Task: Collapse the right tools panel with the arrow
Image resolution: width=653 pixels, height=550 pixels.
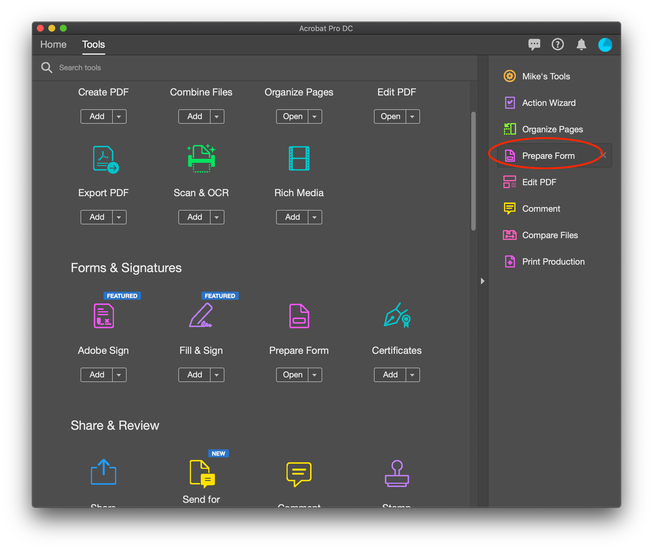Action: (x=482, y=281)
